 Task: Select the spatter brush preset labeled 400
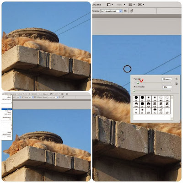pyautogui.click(x=161, y=98)
